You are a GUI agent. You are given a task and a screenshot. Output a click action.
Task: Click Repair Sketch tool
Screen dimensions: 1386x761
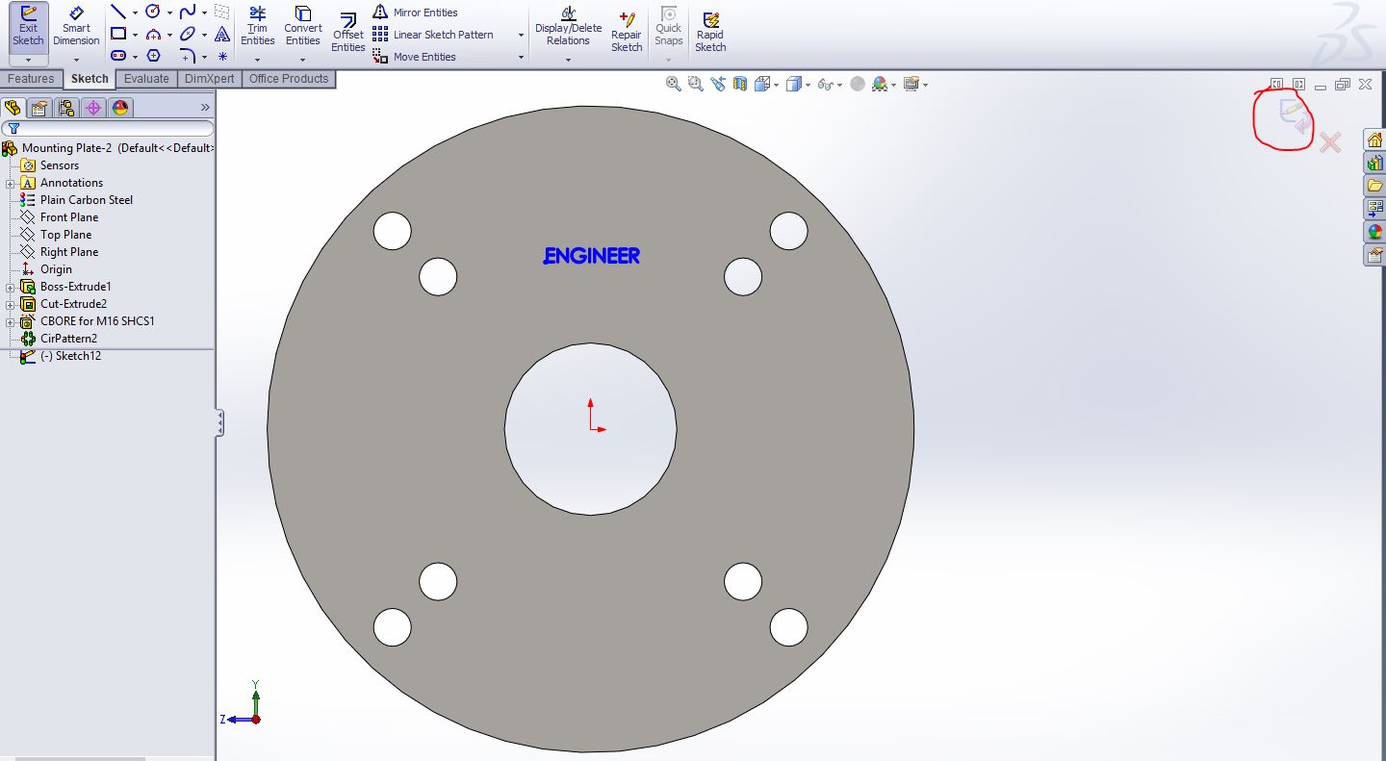[x=627, y=33]
